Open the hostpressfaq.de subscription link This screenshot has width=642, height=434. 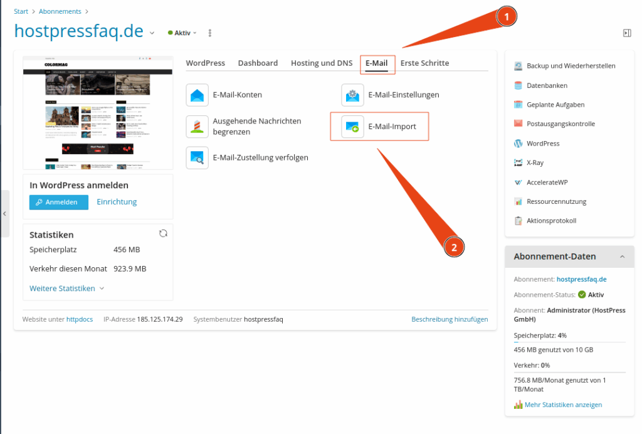tap(581, 279)
